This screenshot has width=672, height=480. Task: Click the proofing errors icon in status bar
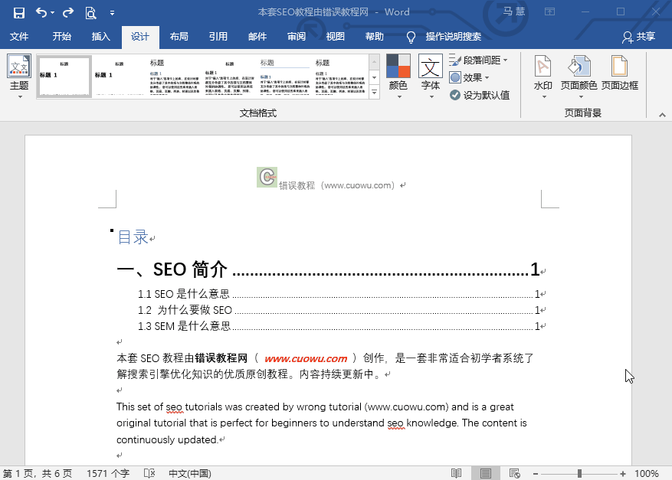pyautogui.click(x=149, y=474)
